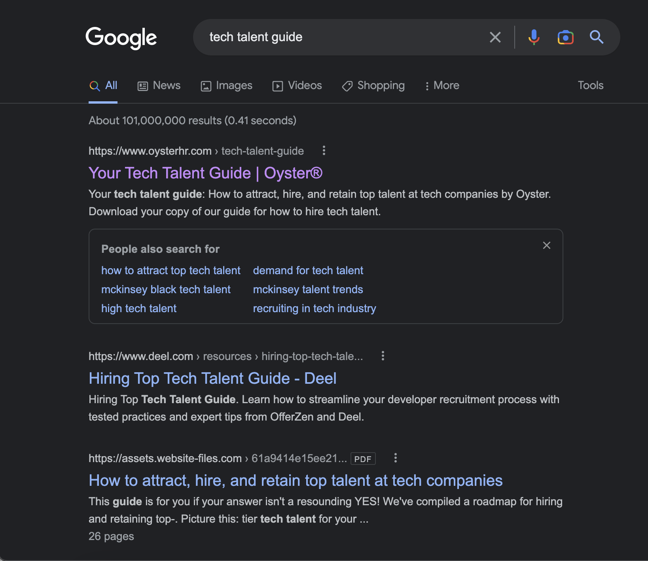Image resolution: width=648 pixels, height=561 pixels.
Task: Start voice search with microphone icon
Action: 534,37
